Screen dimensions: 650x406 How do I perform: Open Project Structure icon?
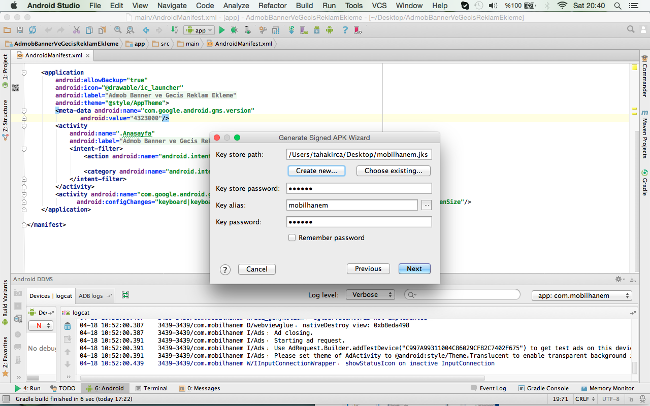pyautogui.click(x=276, y=30)
